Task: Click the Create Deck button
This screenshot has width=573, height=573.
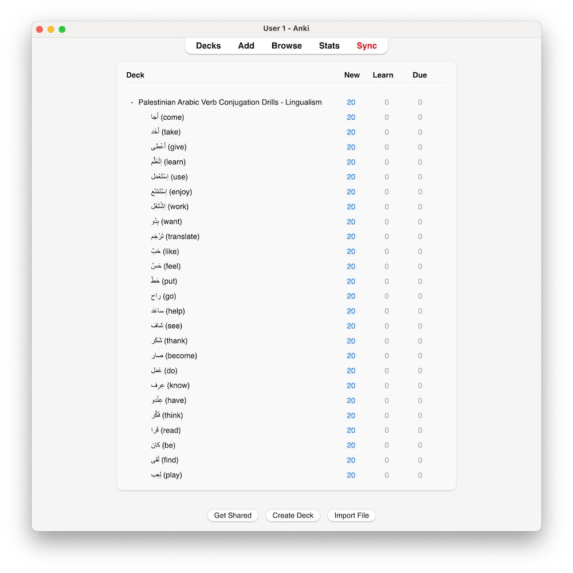Action: [293, 515]
